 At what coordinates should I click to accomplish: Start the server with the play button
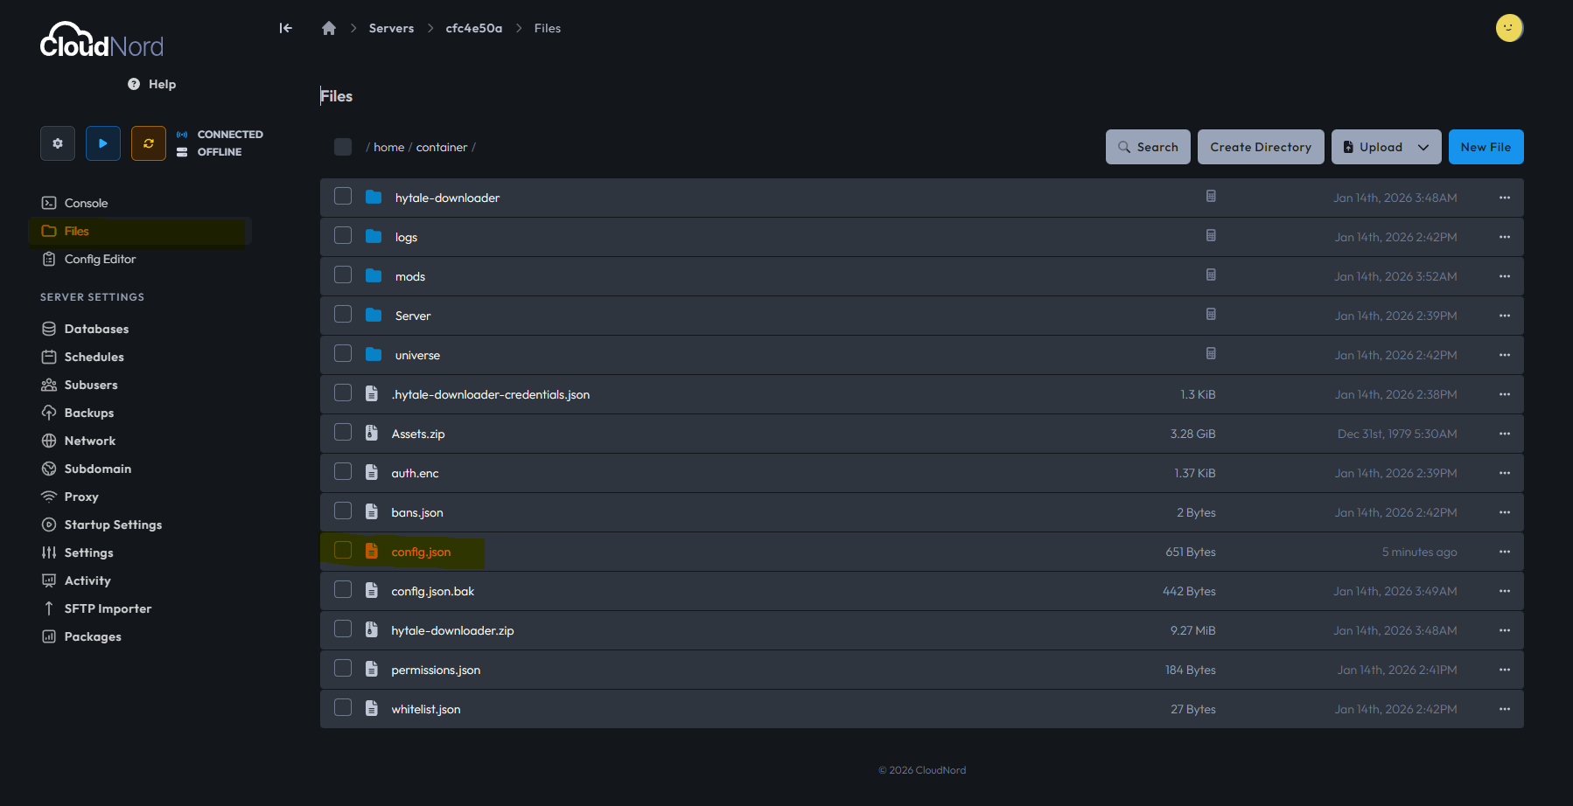pos(103,143)
